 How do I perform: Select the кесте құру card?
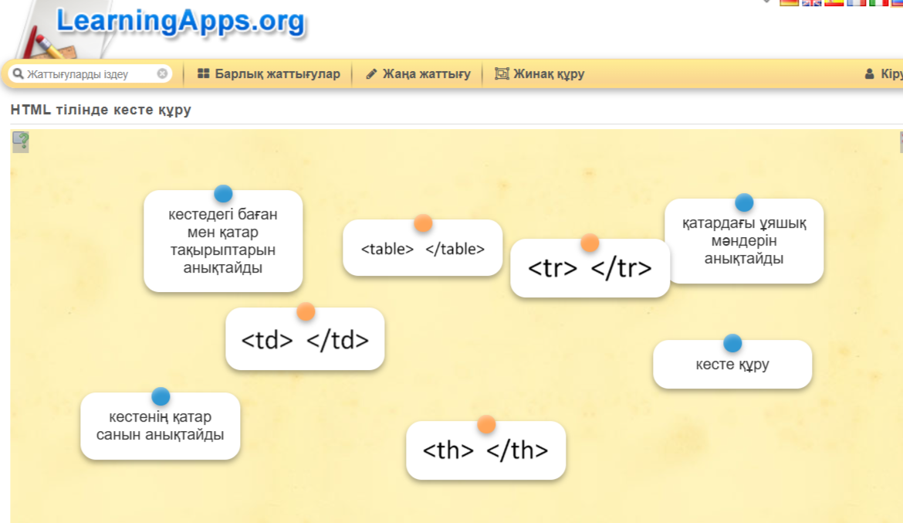click(732, 365)
